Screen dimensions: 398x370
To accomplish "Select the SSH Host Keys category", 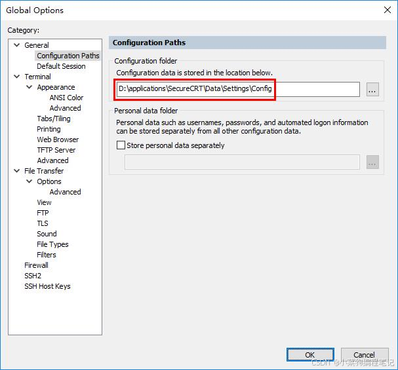I will click(47, 286).
